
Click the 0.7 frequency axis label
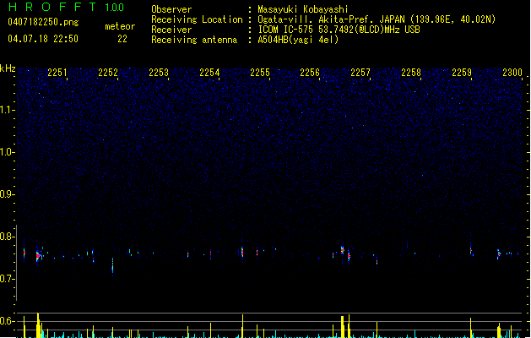8,279
